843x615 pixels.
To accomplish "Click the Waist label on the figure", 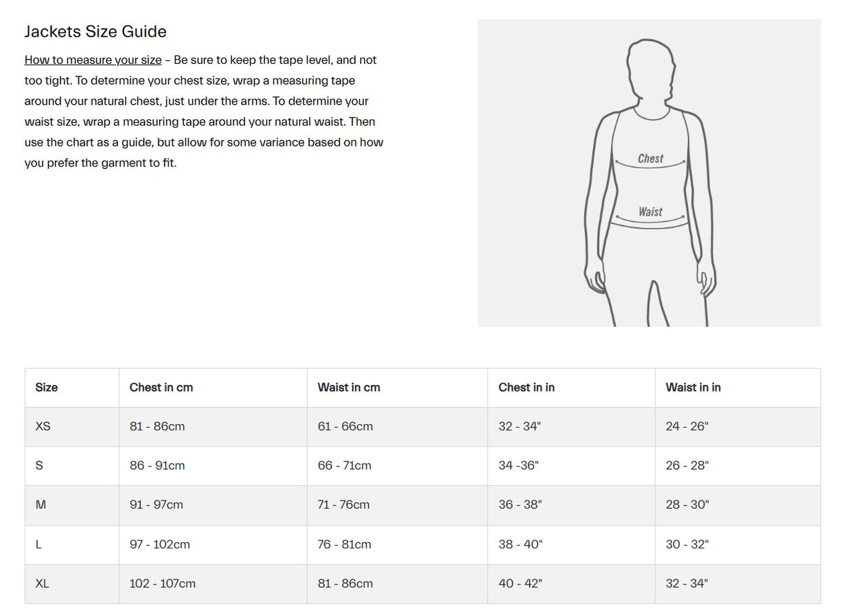I will point(651,212).
